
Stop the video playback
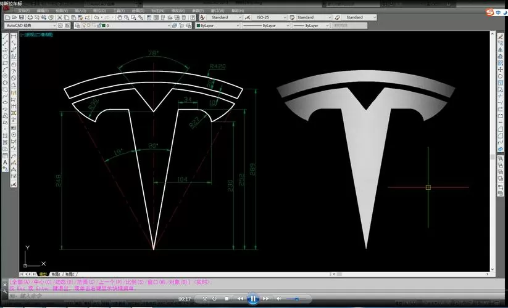(x=227, y=299)
